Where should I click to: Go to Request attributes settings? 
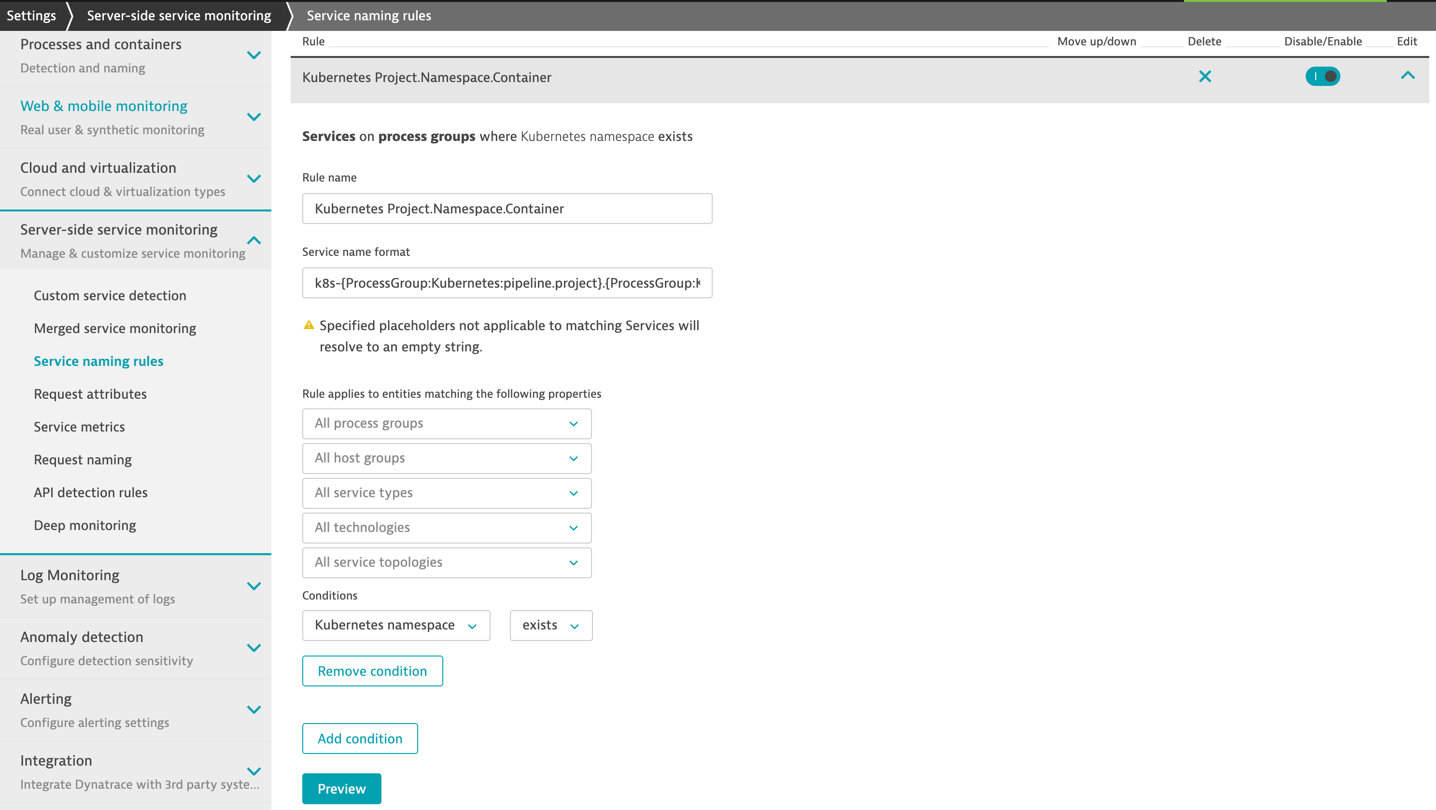click(x=90, y=394)
